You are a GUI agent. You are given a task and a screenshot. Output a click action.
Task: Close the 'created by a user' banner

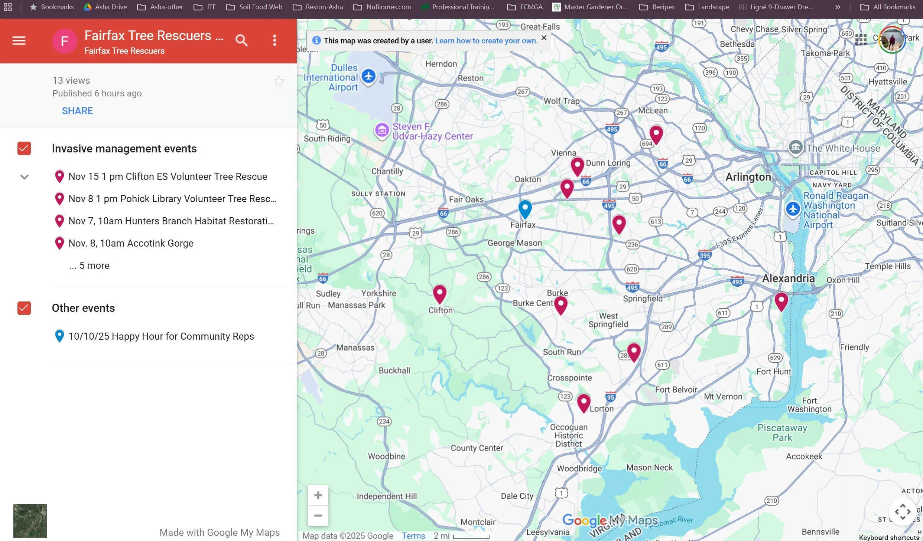tap(544, 38)
